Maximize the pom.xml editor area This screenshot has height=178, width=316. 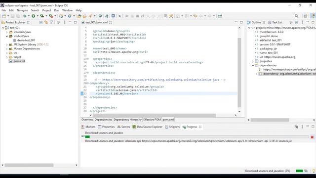[x=241, y=22]
